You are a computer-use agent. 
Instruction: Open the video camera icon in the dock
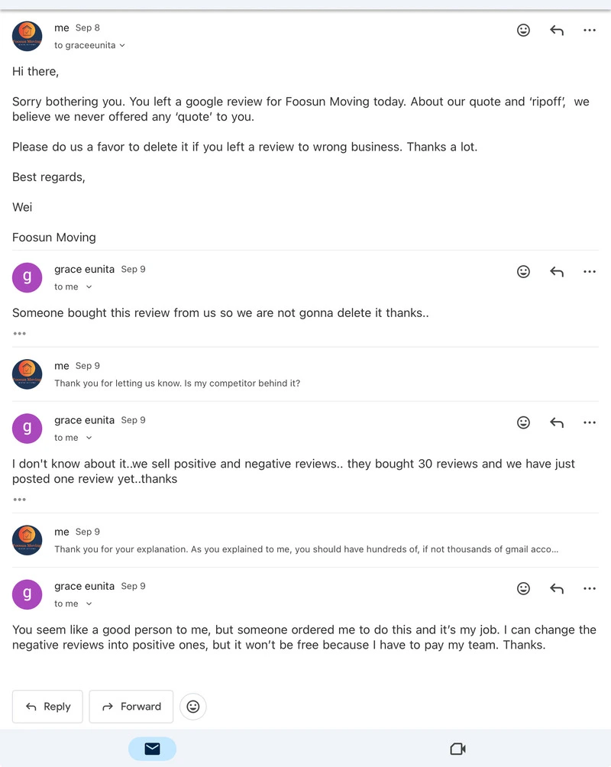click(x=457, y=749)
